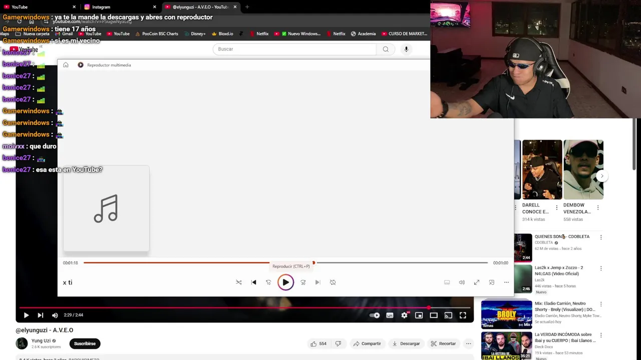Enter YouTube full screen

point(463,315)
